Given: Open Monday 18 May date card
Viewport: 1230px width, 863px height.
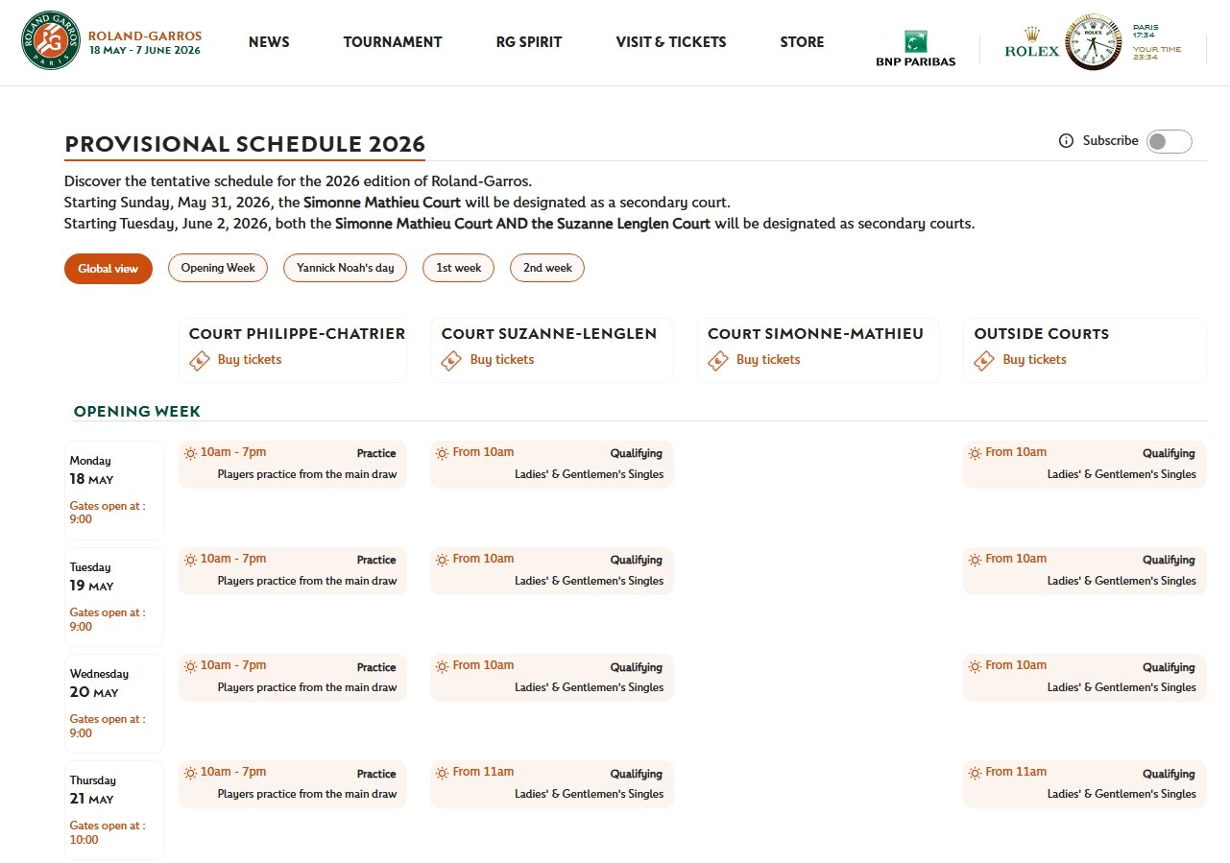Looking at the screenshot, I should (114, 490).
